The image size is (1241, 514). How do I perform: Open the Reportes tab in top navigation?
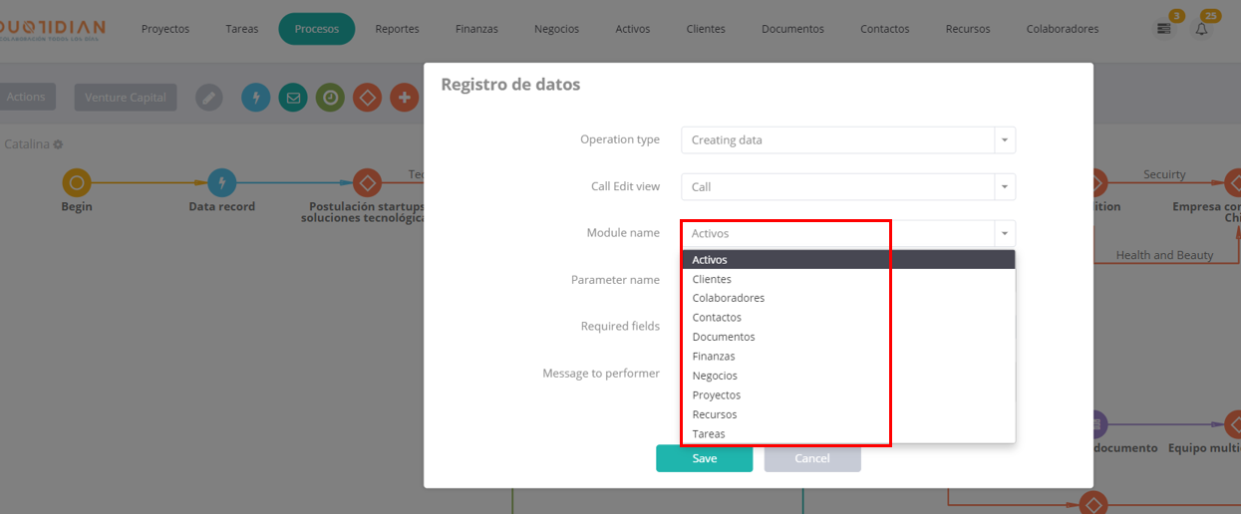point(397,29)
